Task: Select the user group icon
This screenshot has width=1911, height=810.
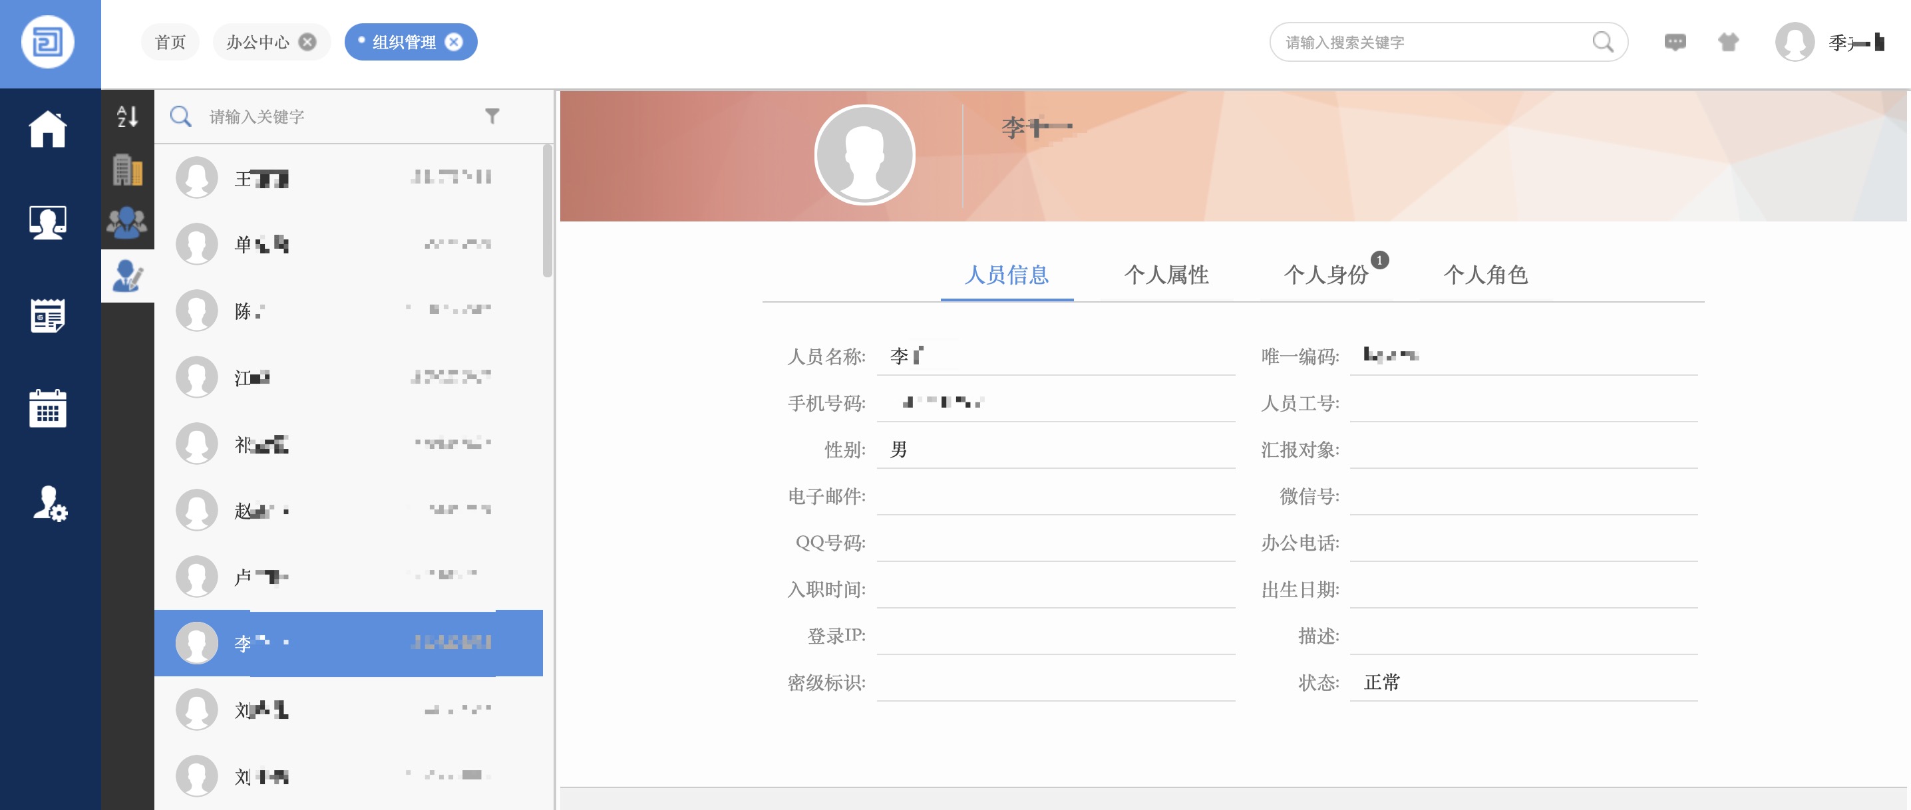Action: [x=128, y=222]
